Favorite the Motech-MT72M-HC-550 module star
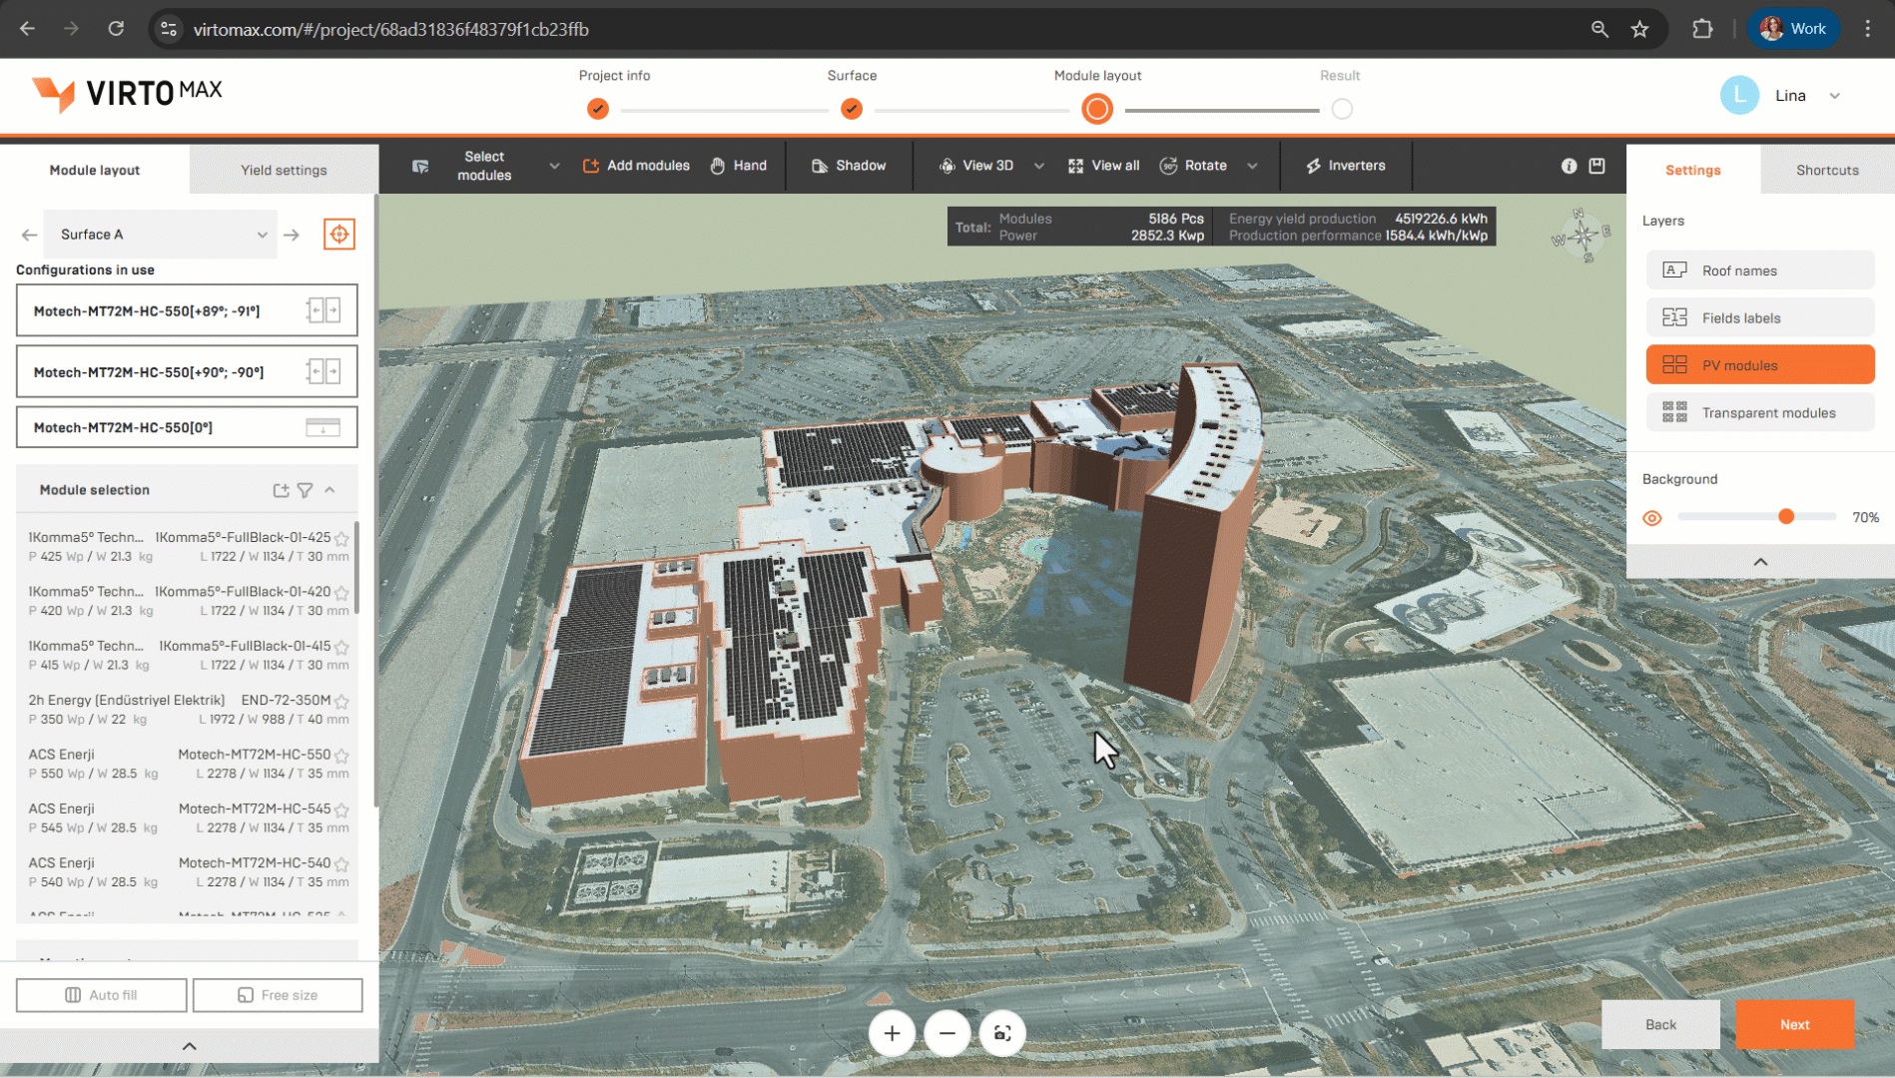 click(x=341, y=756)
